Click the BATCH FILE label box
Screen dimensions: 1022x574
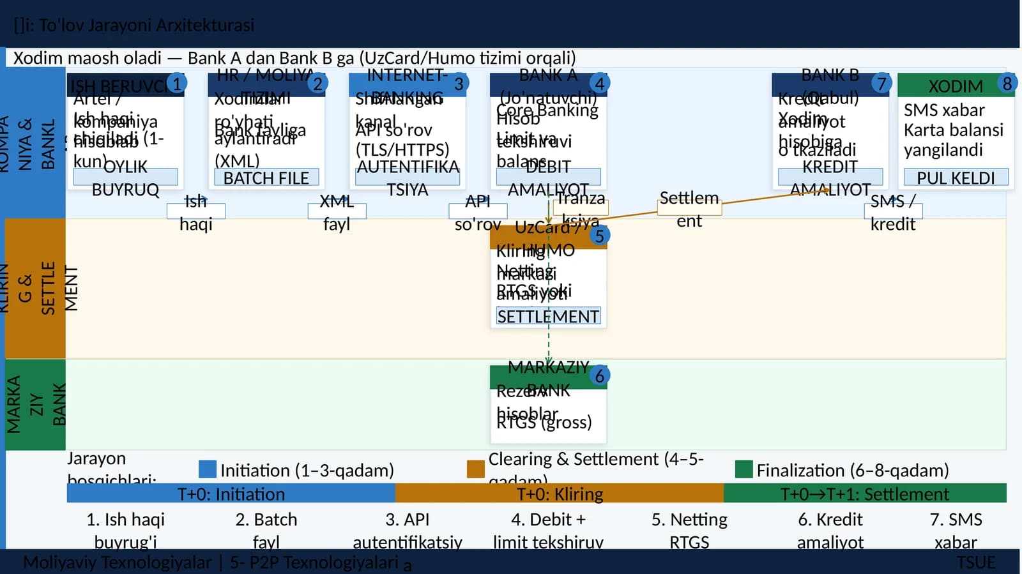click(x=266, y=177)
